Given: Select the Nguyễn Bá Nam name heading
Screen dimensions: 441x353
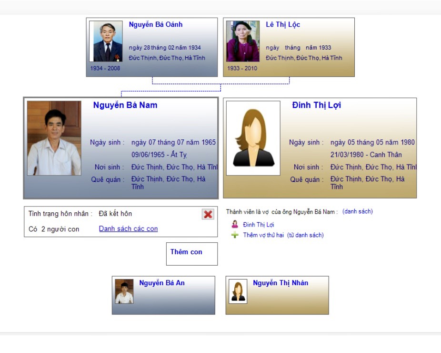Looking at the screenshot, I should 125,105.
